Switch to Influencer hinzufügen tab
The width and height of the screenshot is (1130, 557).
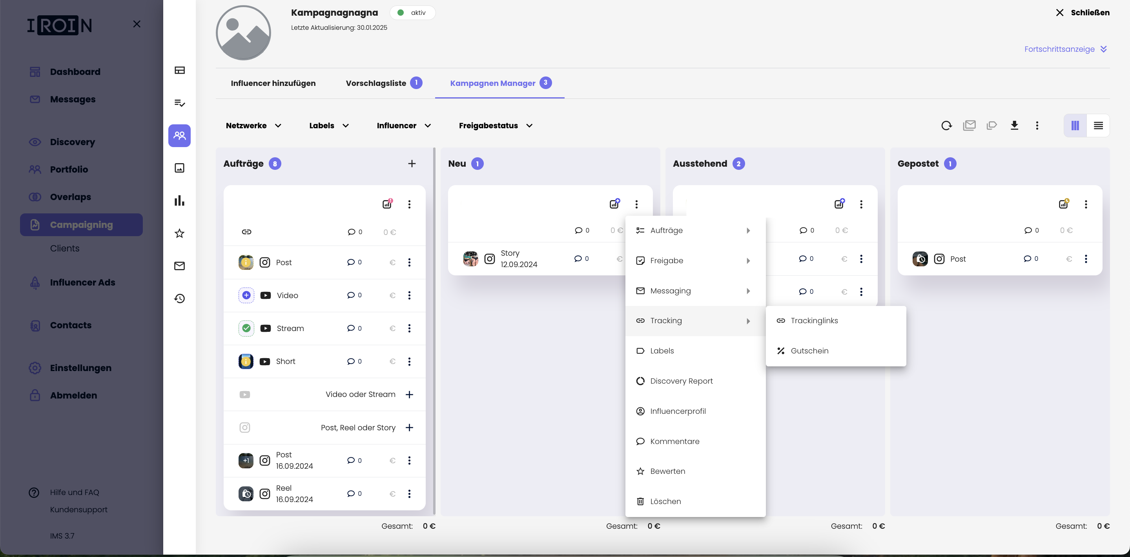273,82
